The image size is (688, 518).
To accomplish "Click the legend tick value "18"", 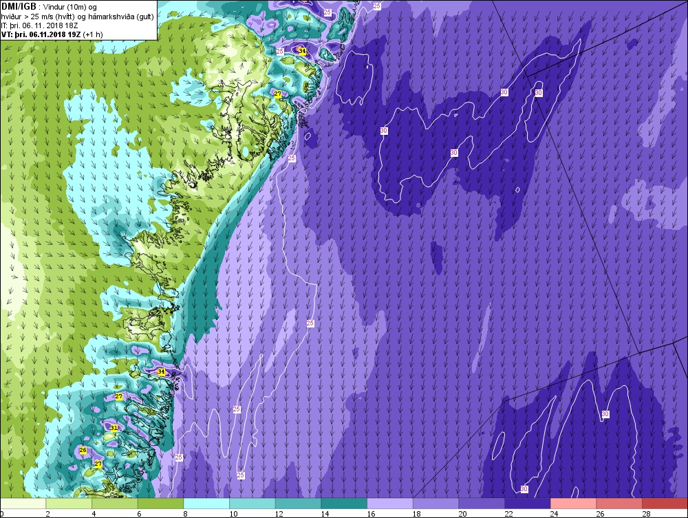I will tap(416, 514).
